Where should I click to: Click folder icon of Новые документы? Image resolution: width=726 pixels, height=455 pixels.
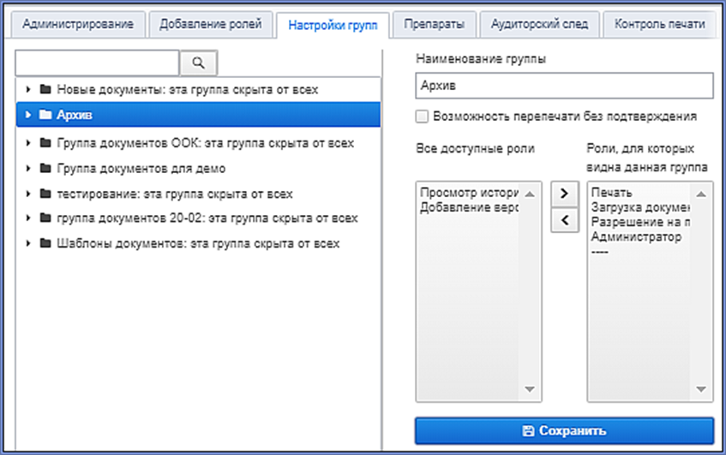45,89
